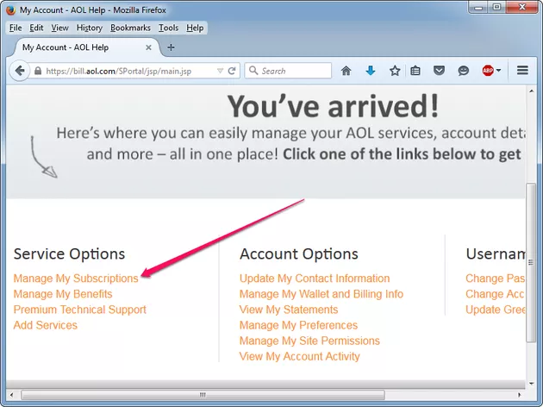This screenshot has width=543, height=407.
Task: Open Manage My Benefits link
Action: [x=63, y=294]
